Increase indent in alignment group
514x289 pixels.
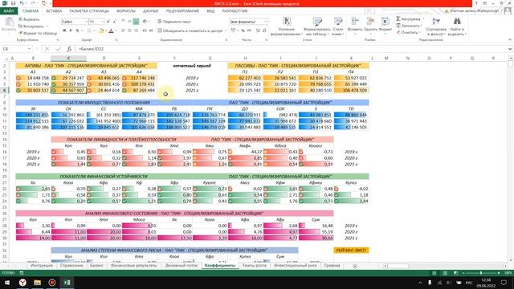[151, 31]
